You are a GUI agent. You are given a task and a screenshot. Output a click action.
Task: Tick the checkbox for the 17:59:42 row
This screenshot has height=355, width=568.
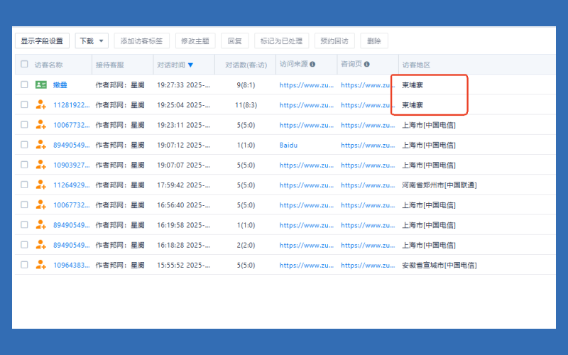pos(24,185)
